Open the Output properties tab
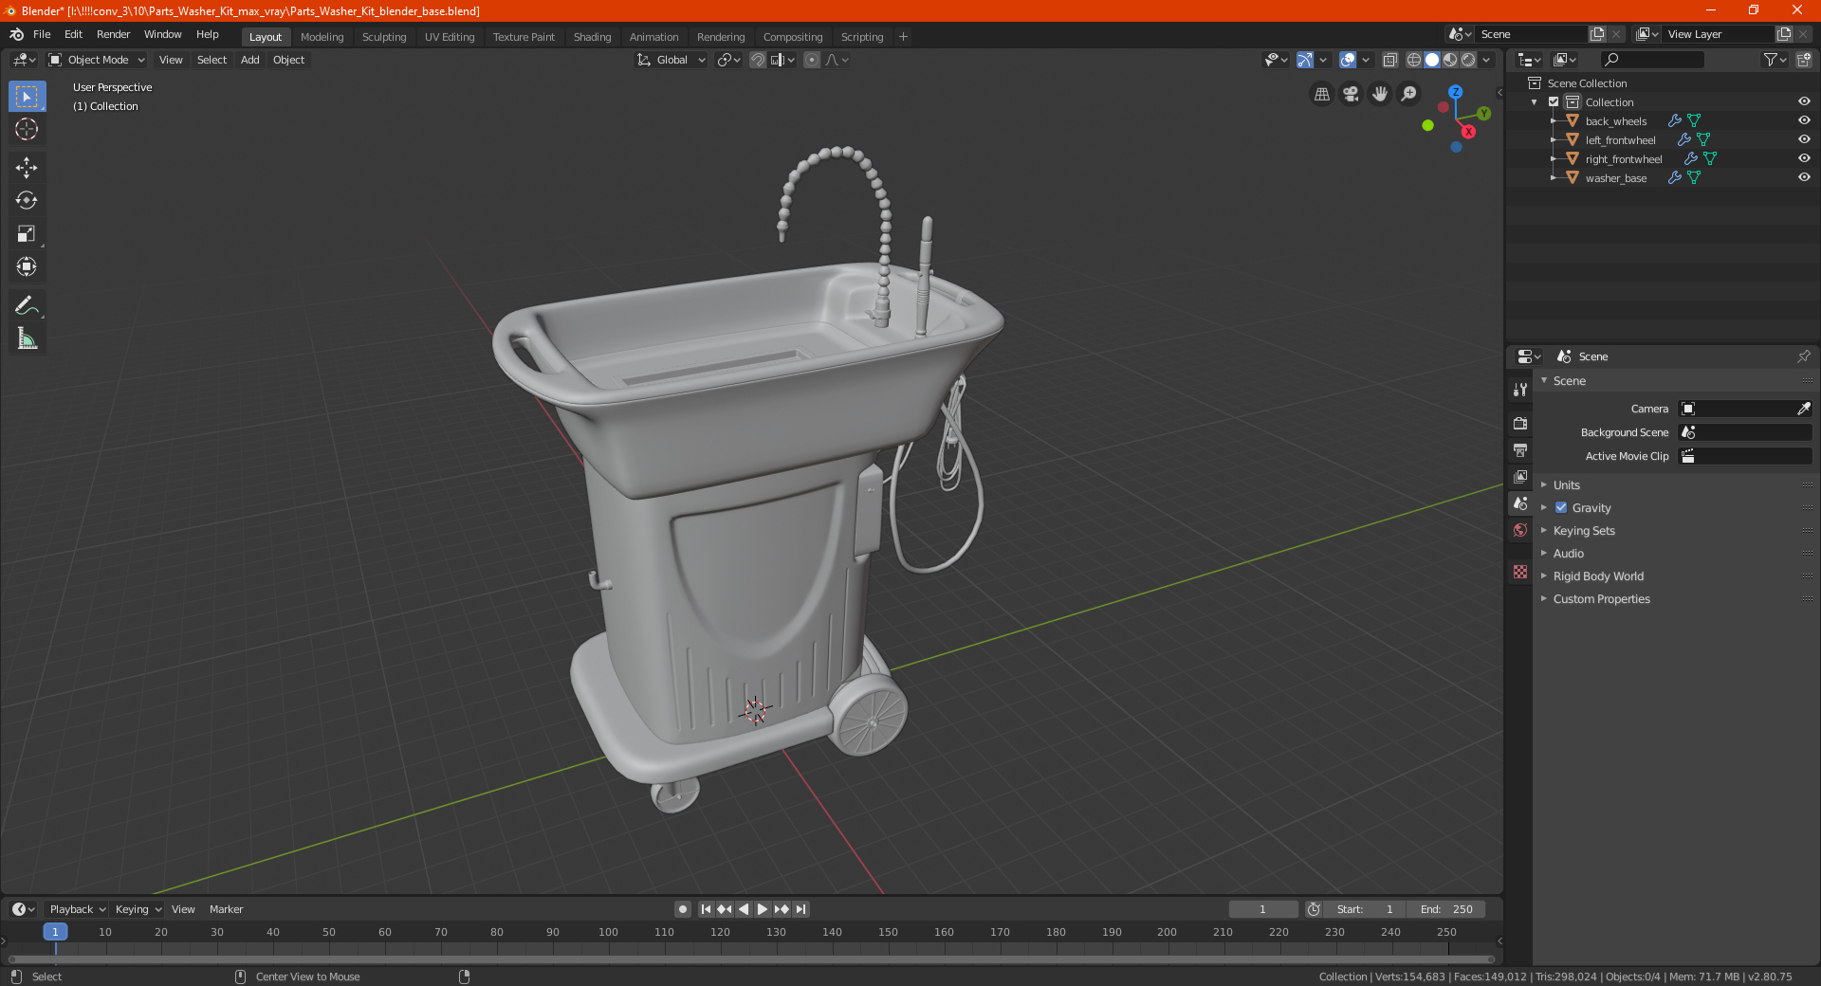This screenshot has width=1821, height=986. point(1520,449)
